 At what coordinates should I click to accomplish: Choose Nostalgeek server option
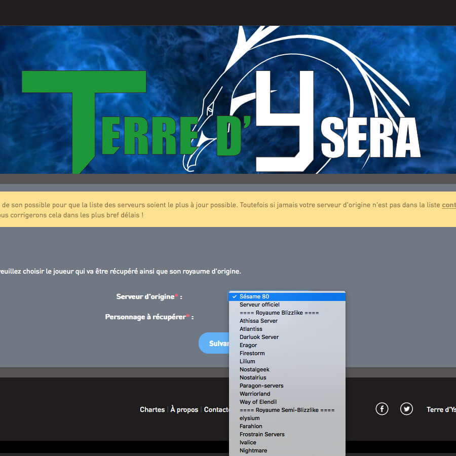click(x=287, y=369)
